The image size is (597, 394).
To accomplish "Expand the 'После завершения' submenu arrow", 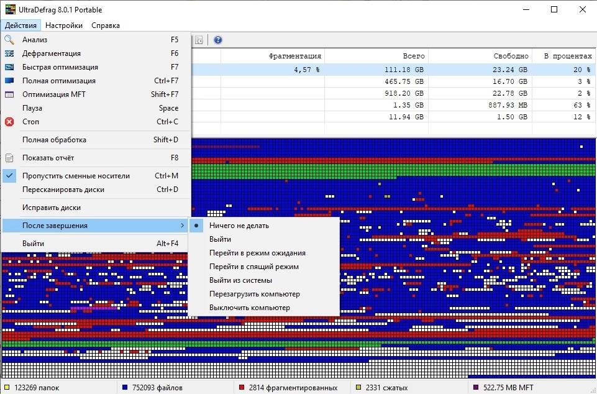I will point(183,226).
